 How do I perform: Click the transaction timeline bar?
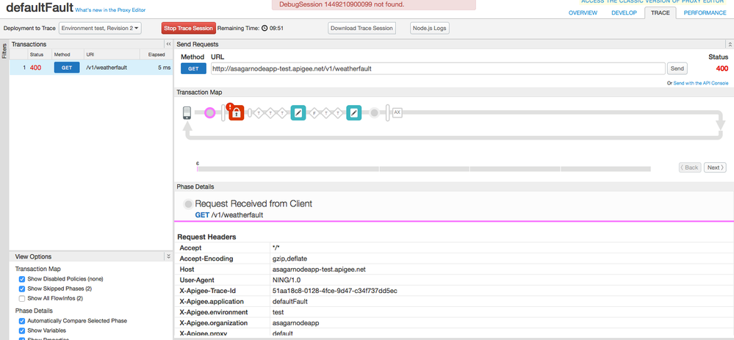[x=424, y=169]
